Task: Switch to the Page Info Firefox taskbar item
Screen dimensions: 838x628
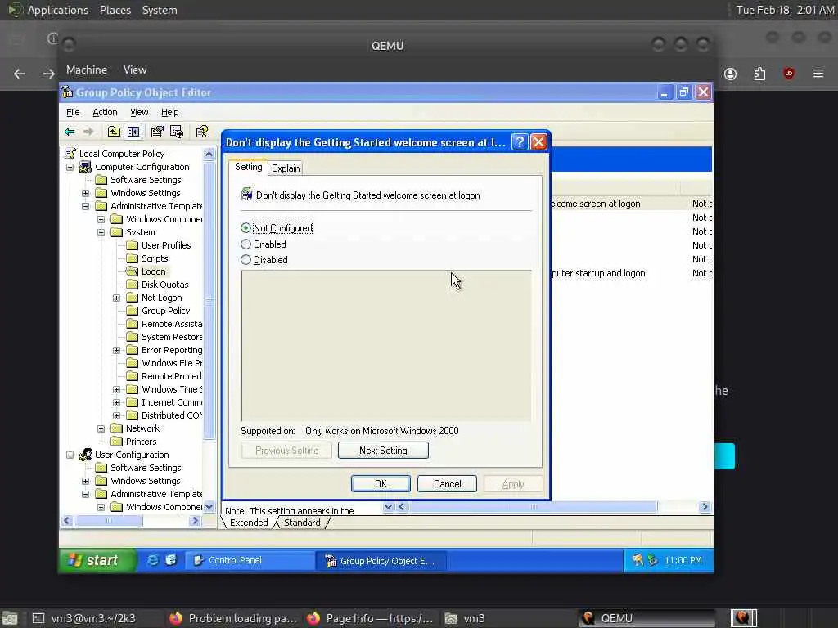Action: (370, 618)
